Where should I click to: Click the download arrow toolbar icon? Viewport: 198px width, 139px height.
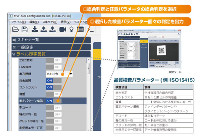point(35,29)
